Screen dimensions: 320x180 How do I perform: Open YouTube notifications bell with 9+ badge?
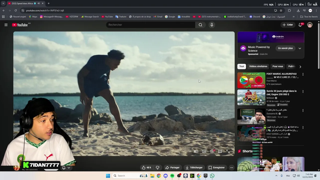[300, 25]
